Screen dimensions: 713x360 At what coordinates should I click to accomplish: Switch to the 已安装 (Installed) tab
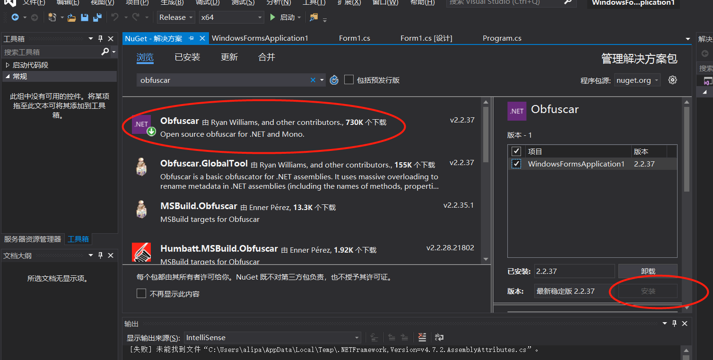187,57
